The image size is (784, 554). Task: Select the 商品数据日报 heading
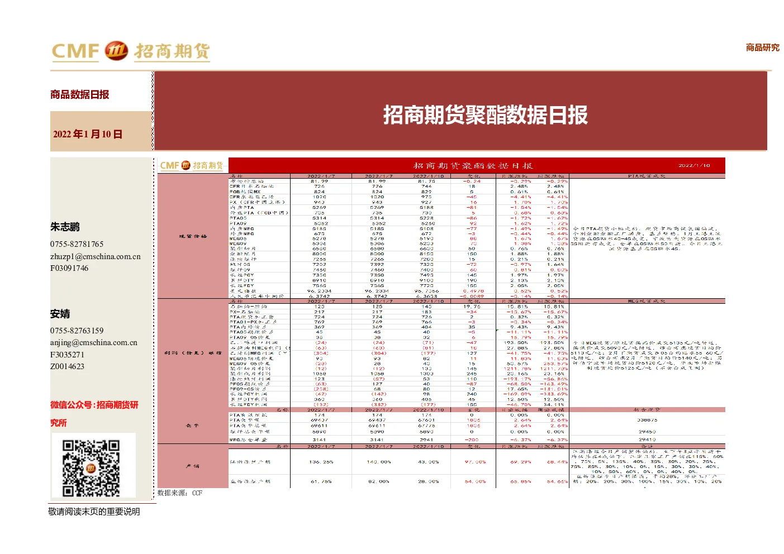[79, 94]
